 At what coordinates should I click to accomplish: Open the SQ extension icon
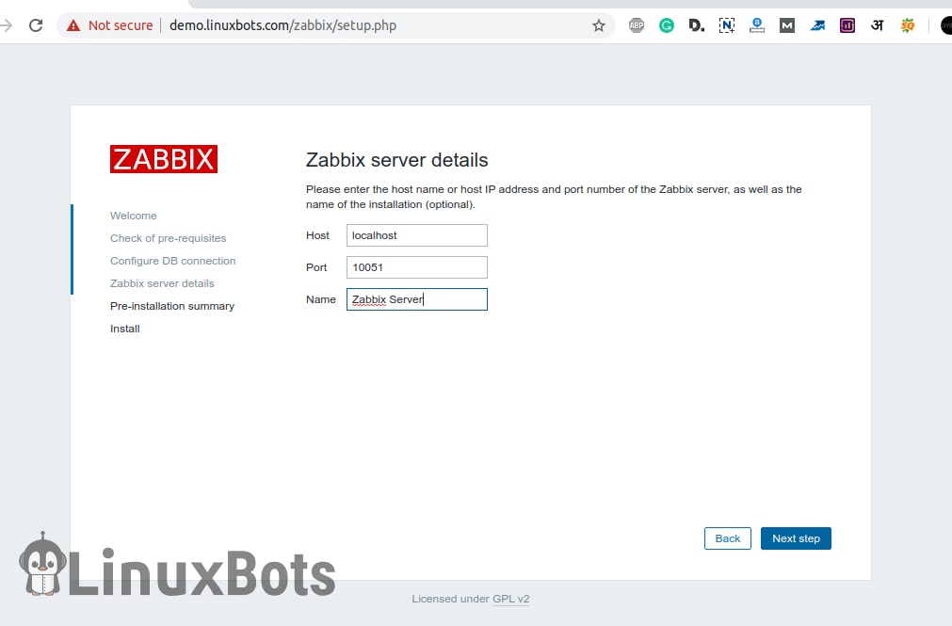pos(907,25)
